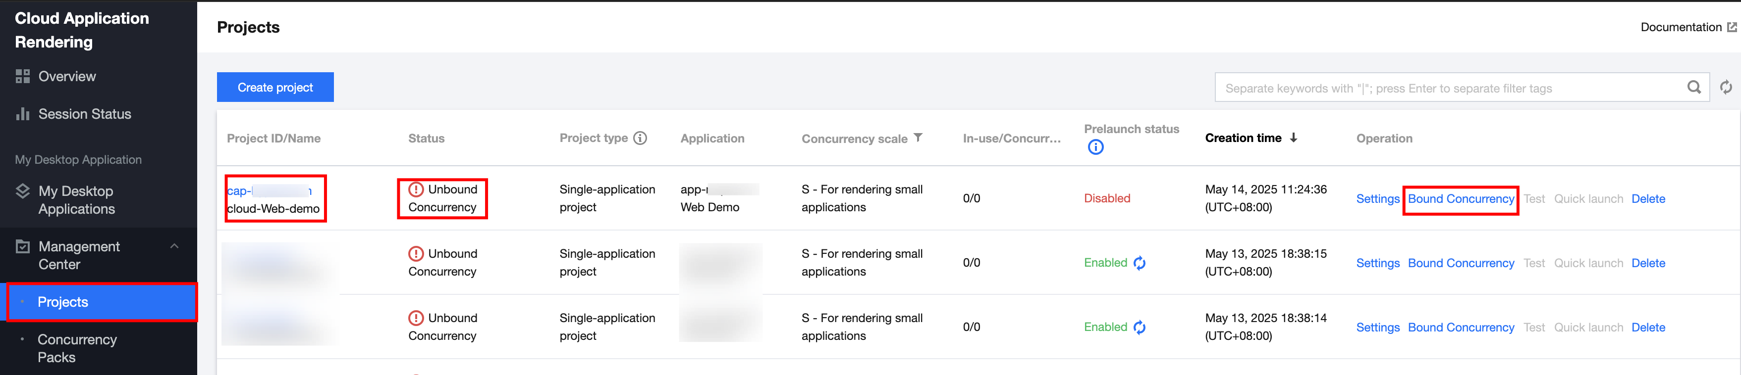Screen dimensions: 1741x375
Task: Collapse the Management Center section
Action: point(174,246)
